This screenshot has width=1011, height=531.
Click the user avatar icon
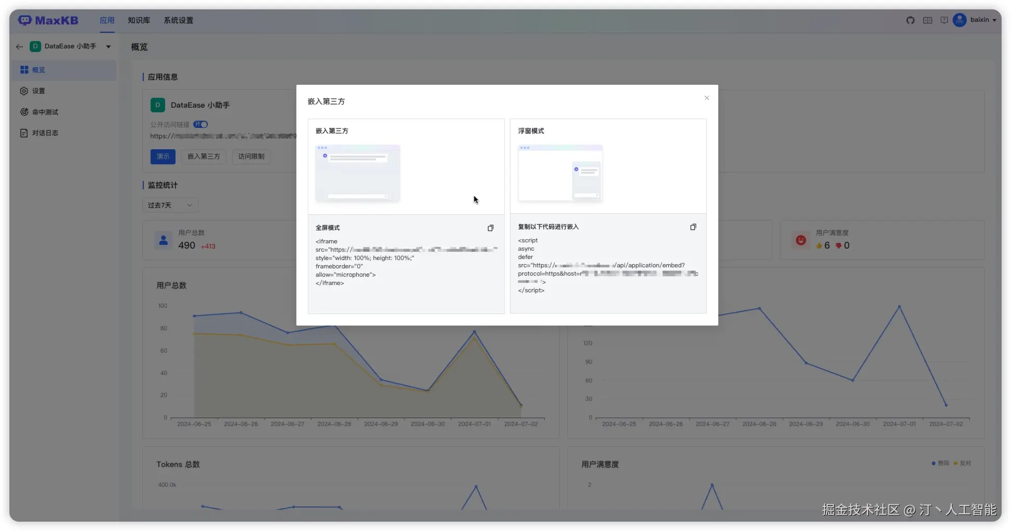(959, 20)
